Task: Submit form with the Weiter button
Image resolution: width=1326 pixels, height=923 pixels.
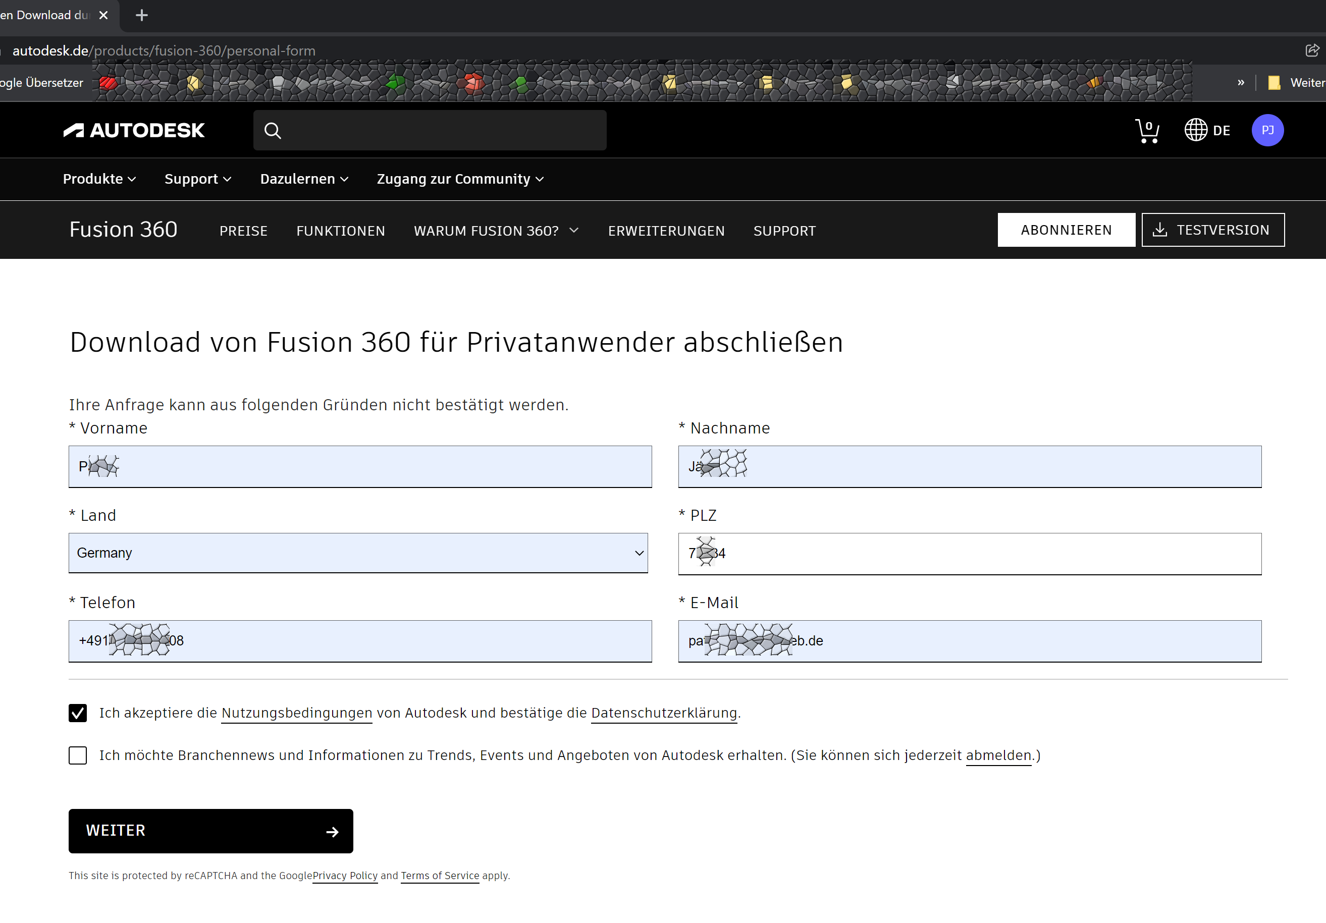Action: click(x=211, y=831)
